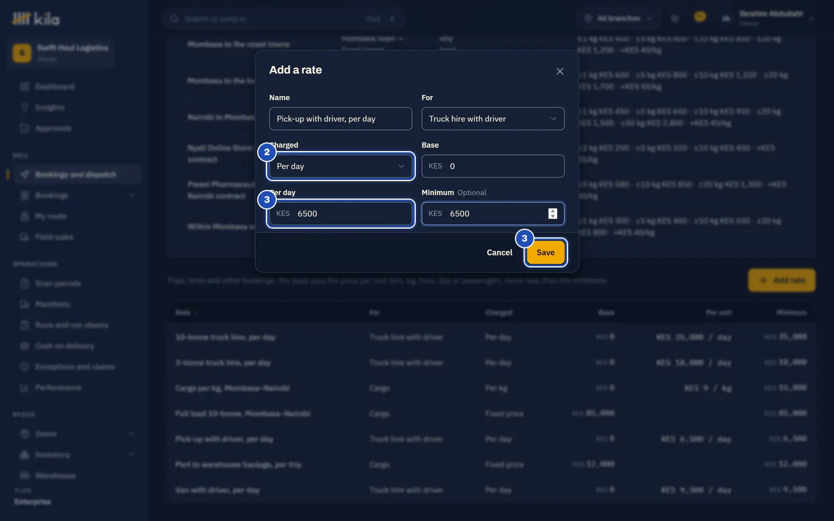834x521 pixels.
Task: Close the Add a rate dialog
Action: click(559, 71)
